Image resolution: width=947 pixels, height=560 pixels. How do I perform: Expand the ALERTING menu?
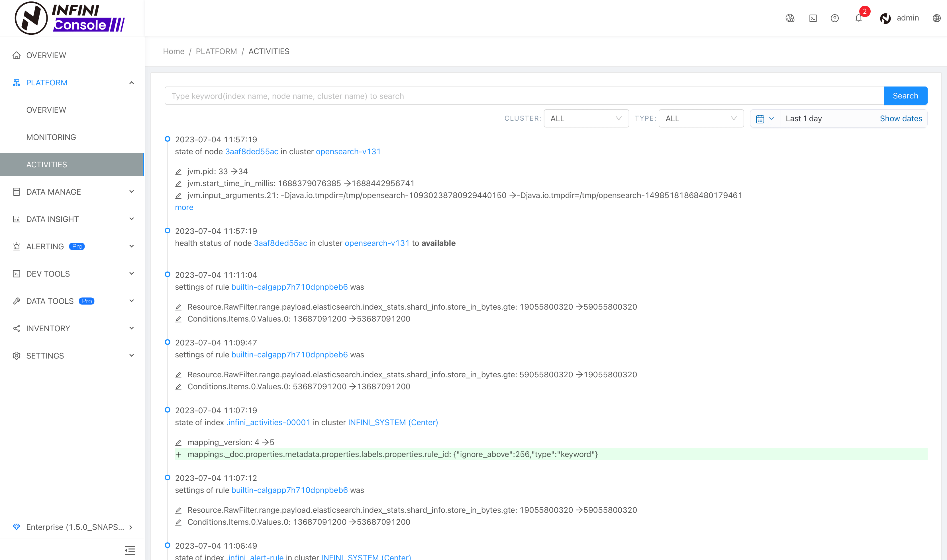click(x=131, y=246)
